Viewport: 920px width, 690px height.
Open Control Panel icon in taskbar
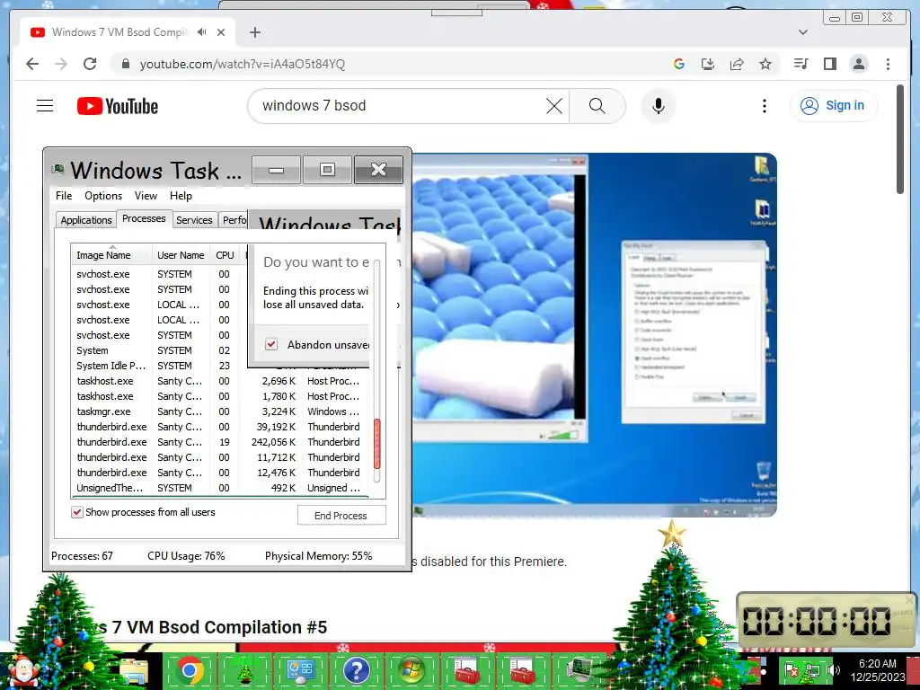300,670
